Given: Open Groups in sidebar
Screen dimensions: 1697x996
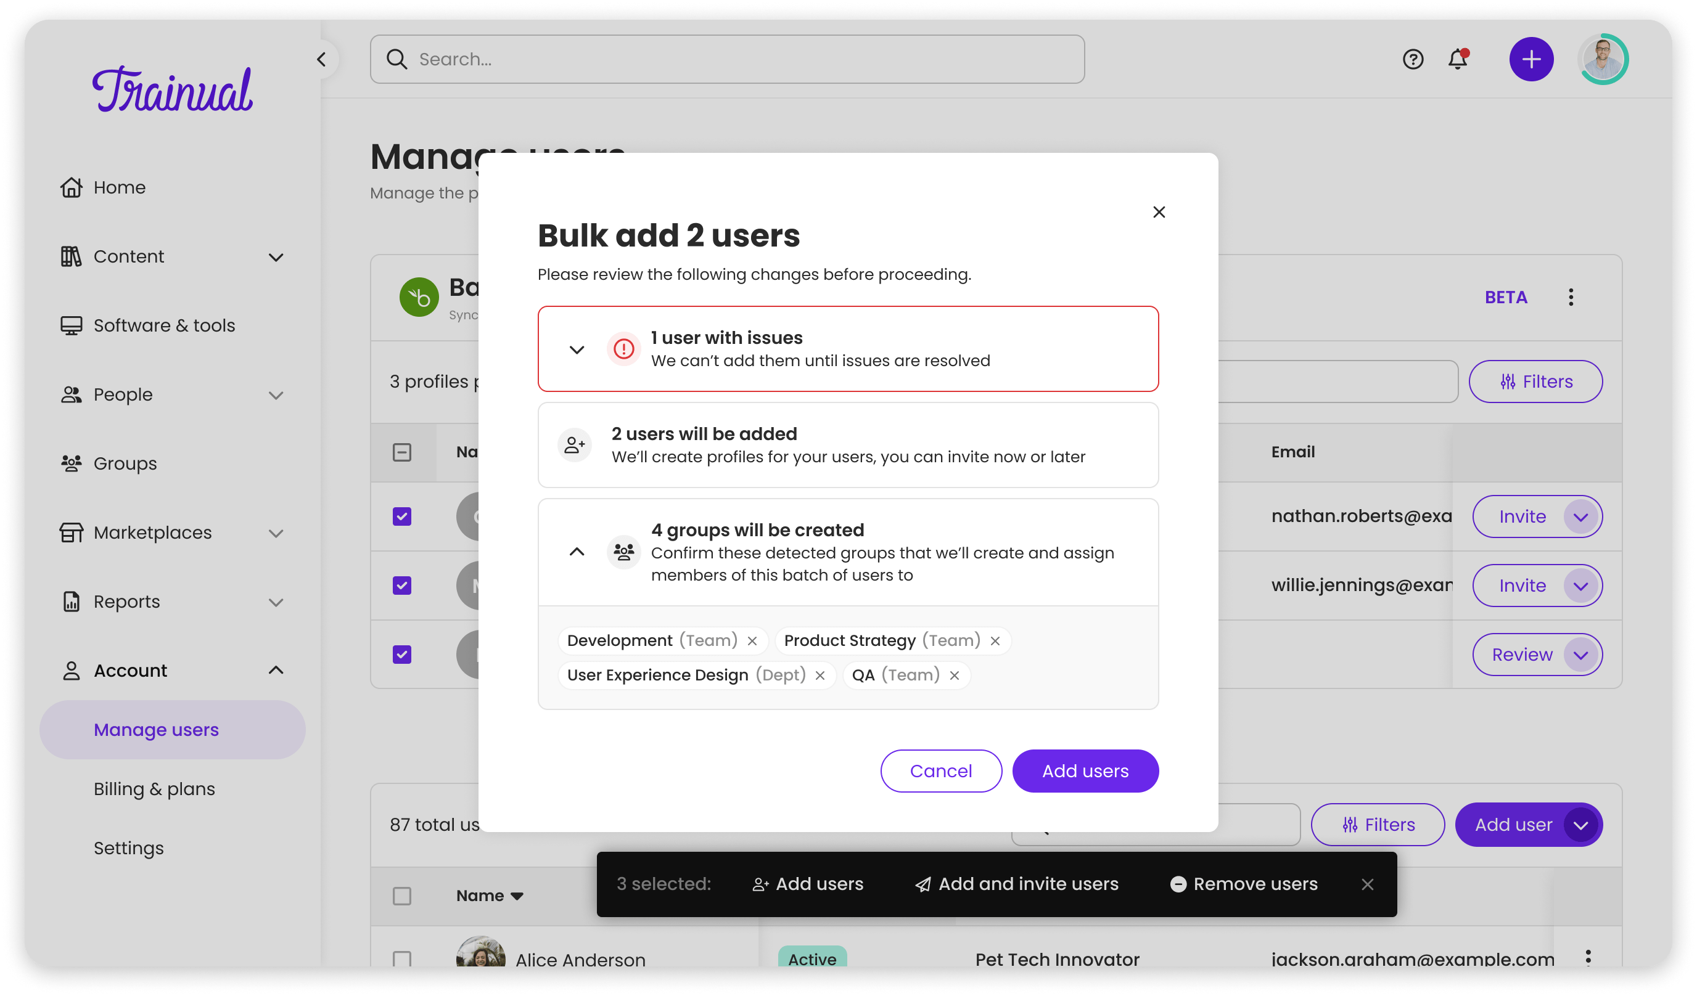Looking at the screenshot, I should click(x=125, y=463).
